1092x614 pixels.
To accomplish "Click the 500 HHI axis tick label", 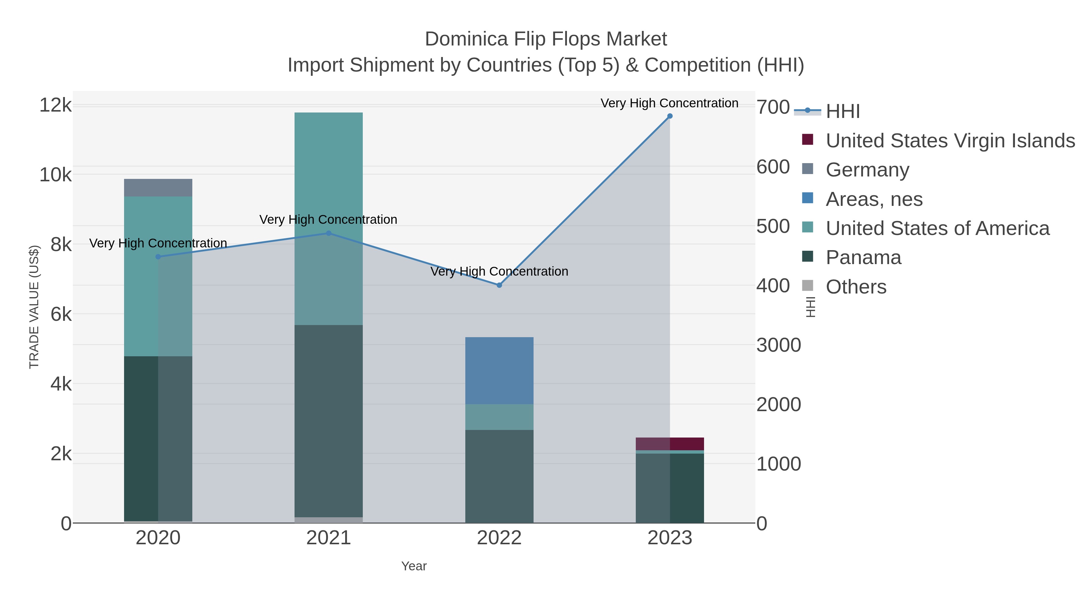I will click(x=773, y=226).
